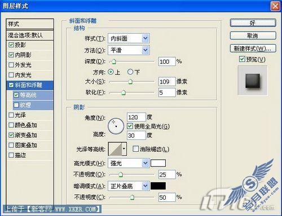This screenshot has height=216, width=282.
Task: Enable the 颜色叠加 color overlay checkbox
Action: 11,125
